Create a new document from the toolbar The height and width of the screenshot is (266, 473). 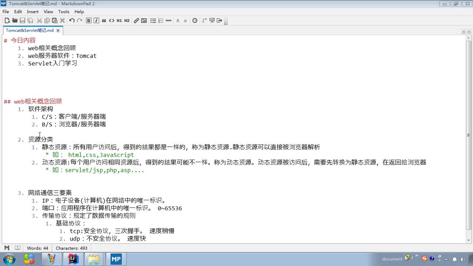(7, 21)
